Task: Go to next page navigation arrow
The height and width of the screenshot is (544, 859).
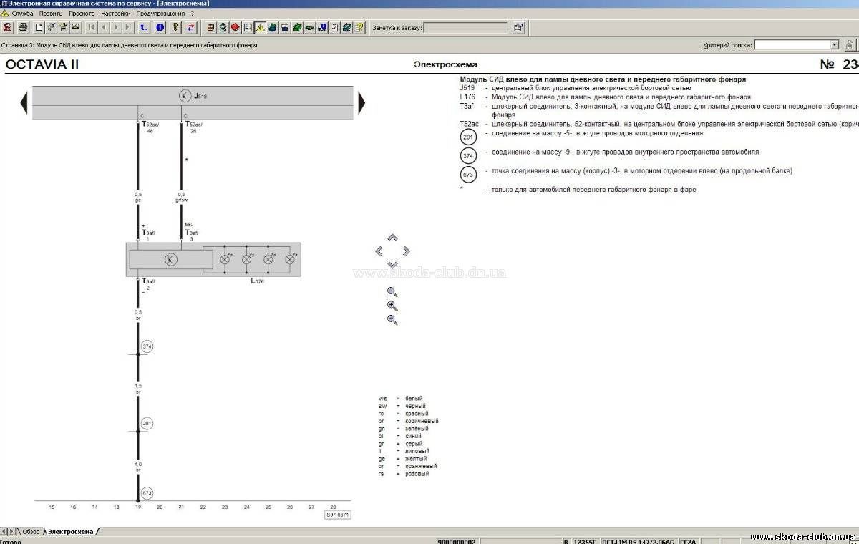Action: [115, 28]
